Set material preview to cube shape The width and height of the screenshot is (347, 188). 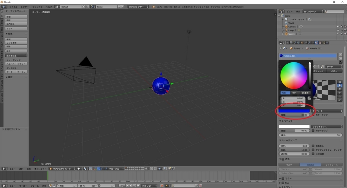pos(340,89)
